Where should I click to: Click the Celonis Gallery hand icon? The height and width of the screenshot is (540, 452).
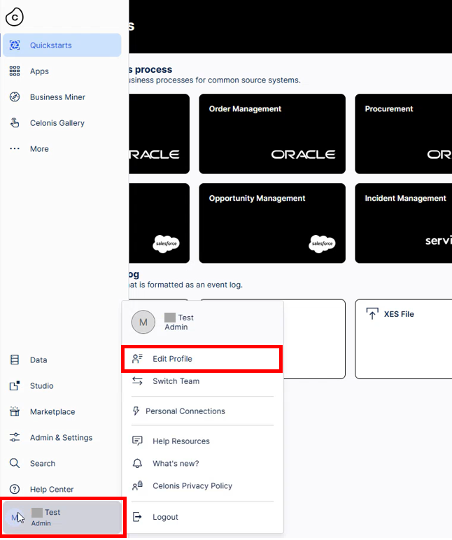15,122
